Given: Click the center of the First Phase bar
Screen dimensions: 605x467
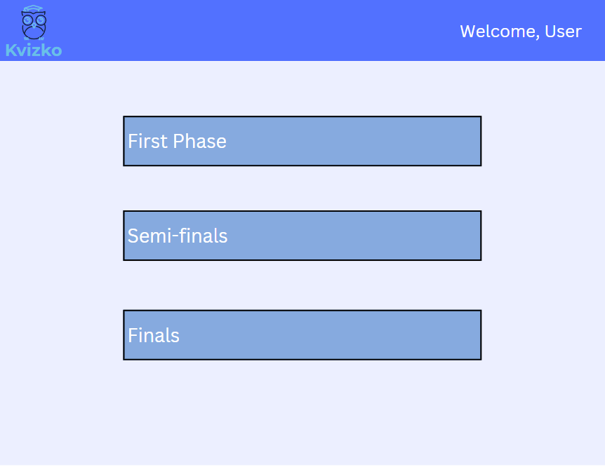Looking at the screenshot, I should 302,141.
